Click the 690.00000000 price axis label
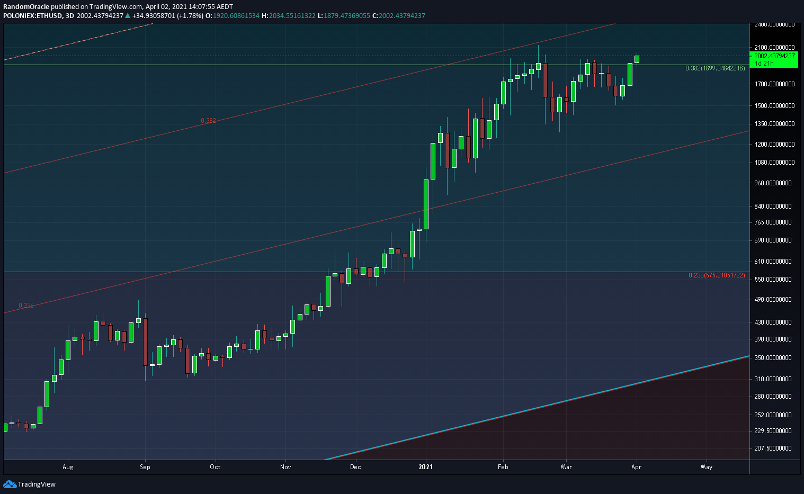 (773, 240)
